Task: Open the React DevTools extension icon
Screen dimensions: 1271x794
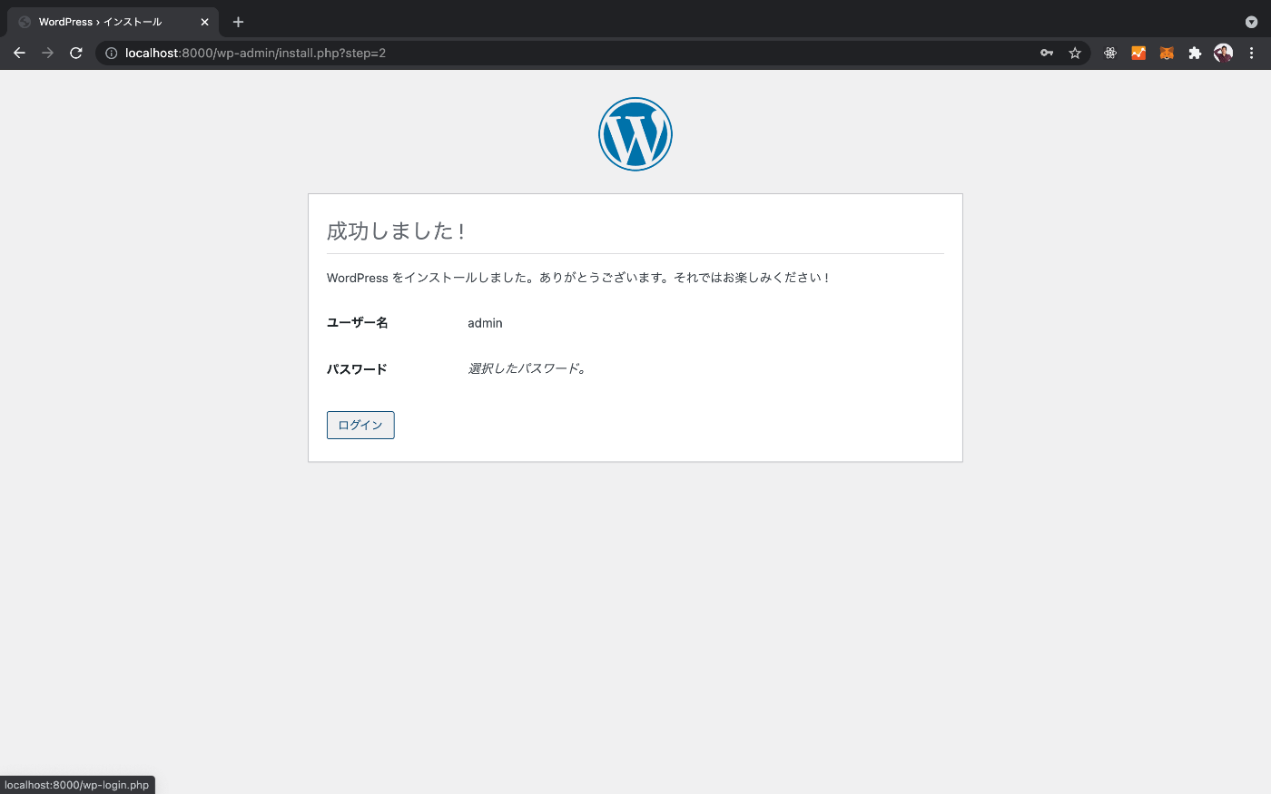Action: tap(1110, 53)
